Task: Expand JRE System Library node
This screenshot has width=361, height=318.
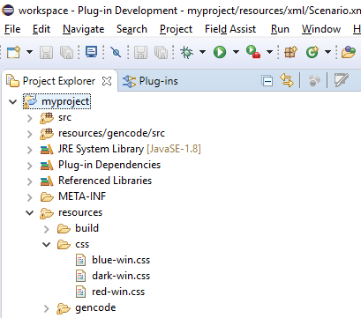Action: (x=29, y=150)
